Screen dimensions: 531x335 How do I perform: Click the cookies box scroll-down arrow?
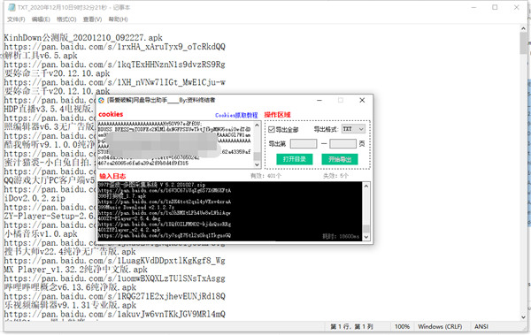pos(257,164)
